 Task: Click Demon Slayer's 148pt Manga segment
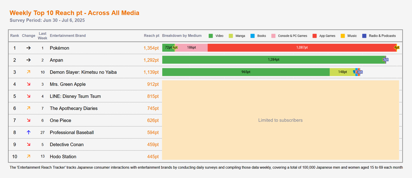tap(342, 72)
